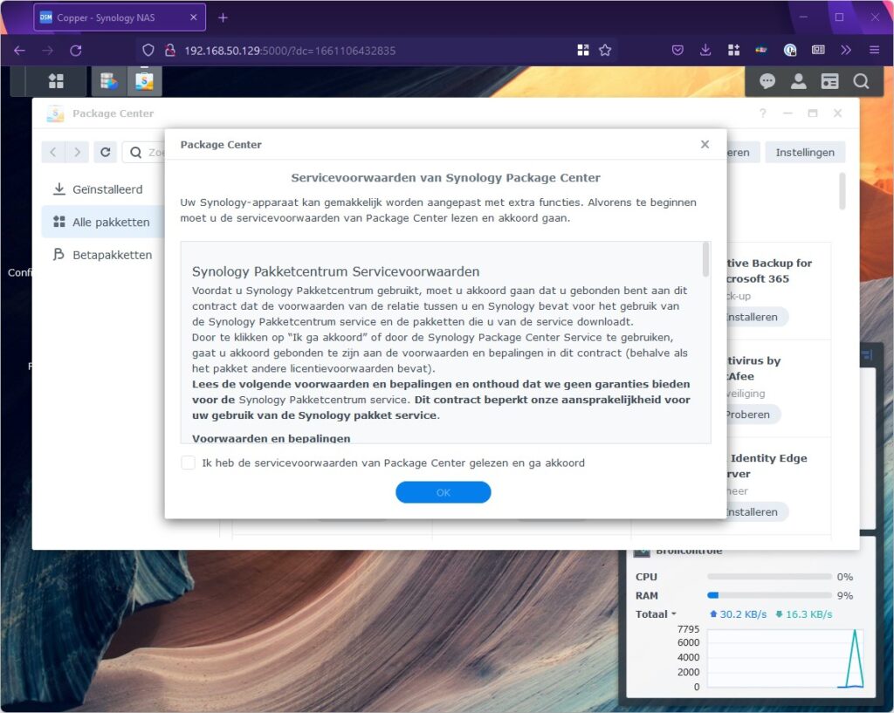Open the Storage Manager taskbar icon
Screen dimensions: 894x713
click(108, 81)
